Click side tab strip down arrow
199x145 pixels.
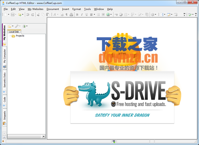pos(4,137)
